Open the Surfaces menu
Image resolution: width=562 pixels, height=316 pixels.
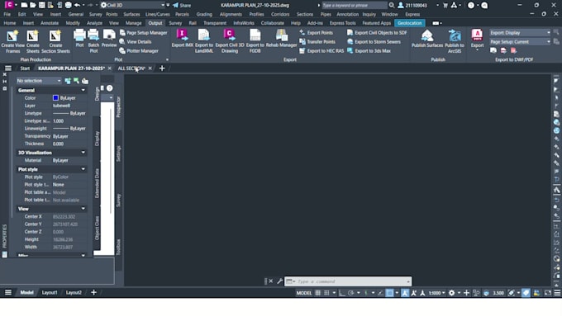(131, 14)
